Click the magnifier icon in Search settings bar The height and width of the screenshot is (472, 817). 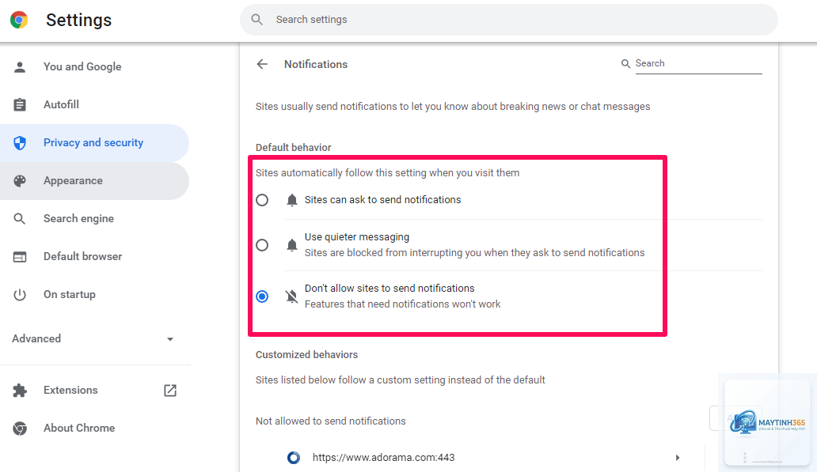pyautogui.click(x=256, y=19)
